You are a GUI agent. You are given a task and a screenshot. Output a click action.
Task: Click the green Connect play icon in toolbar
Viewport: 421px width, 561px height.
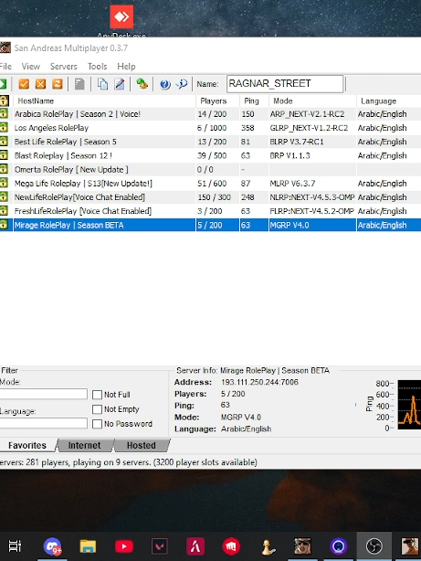pos(3,84)
